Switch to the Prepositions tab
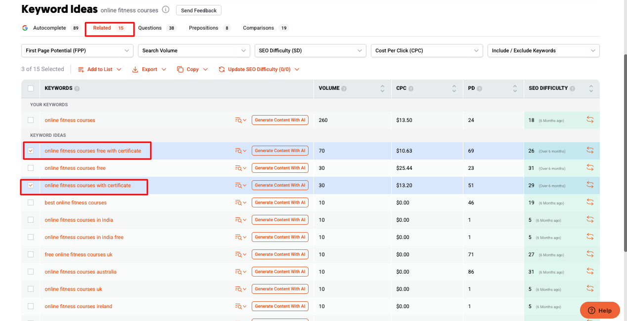The width and height of the screenshot is (627, 321). pyautogui.click(x=210, y=28)
